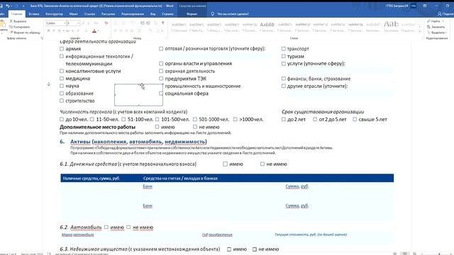Open the Undo history dropdown arrow
This screenshot has width=454, height=255.
(11, 6)
